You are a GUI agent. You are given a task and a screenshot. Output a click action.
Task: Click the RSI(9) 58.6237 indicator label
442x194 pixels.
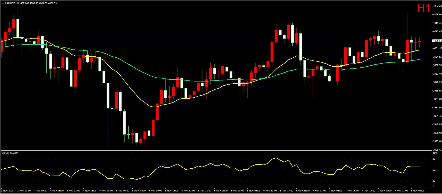click(x=10, y=154)
